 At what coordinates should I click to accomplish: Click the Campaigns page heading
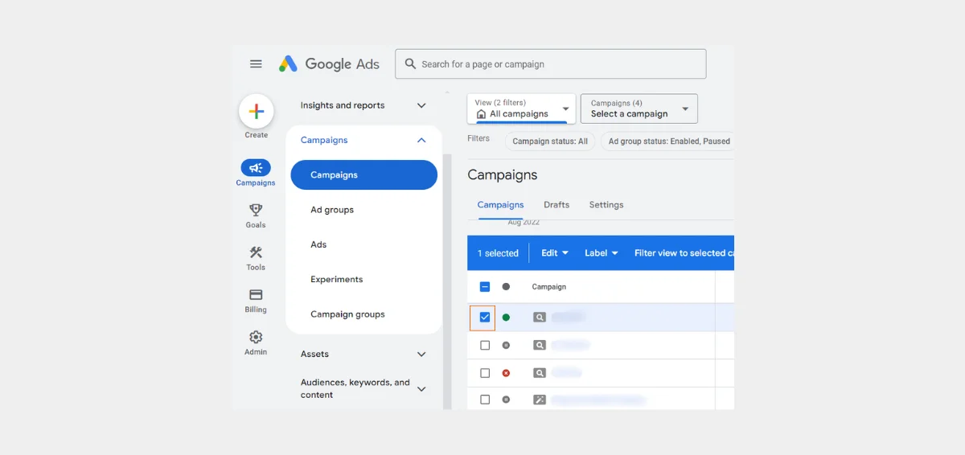pos(502,174)
